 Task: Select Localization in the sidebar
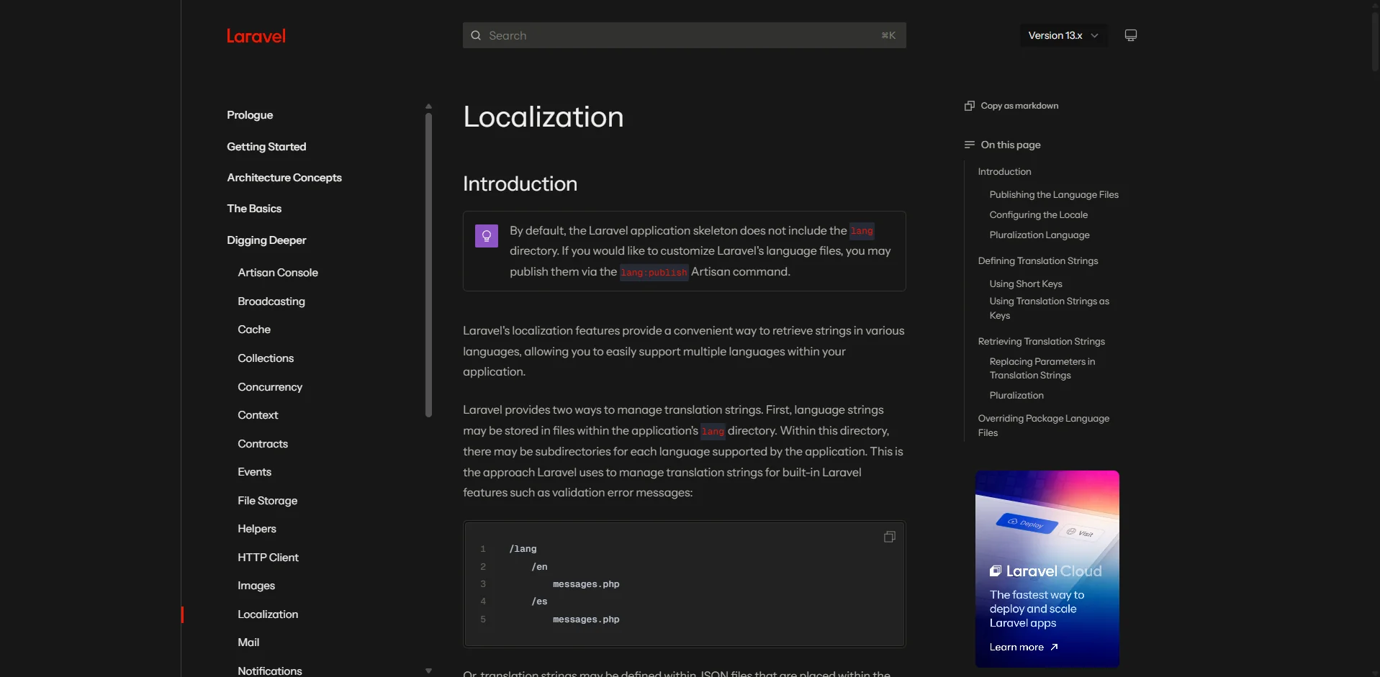point(268,614)
